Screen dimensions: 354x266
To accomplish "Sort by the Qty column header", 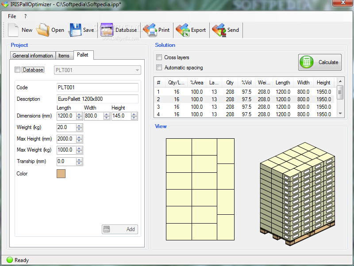I will point(230,83).
